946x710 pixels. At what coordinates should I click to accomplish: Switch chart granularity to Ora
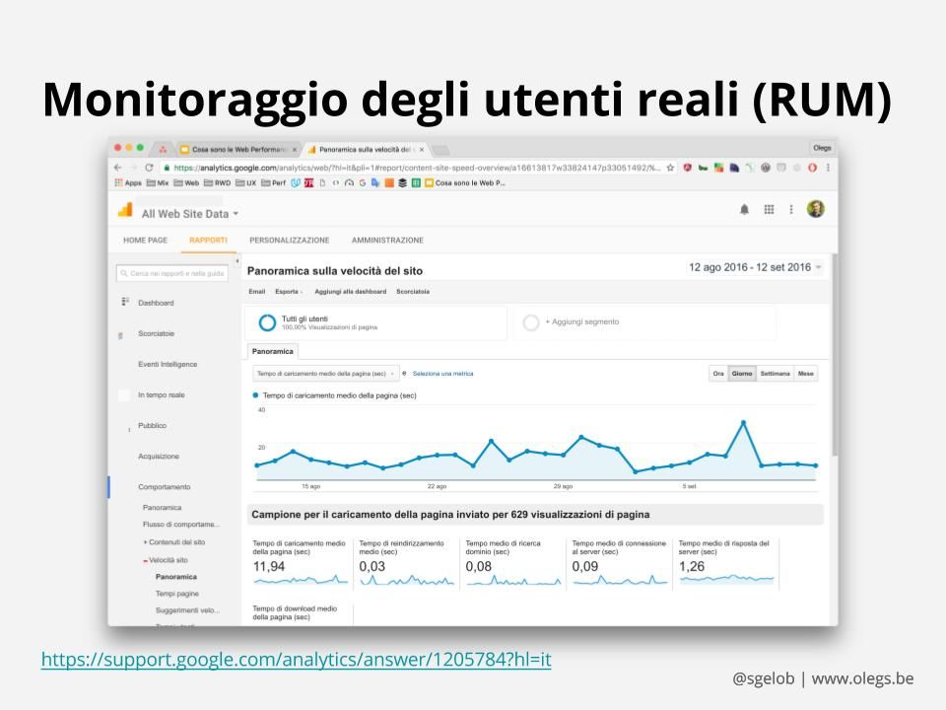718,374
